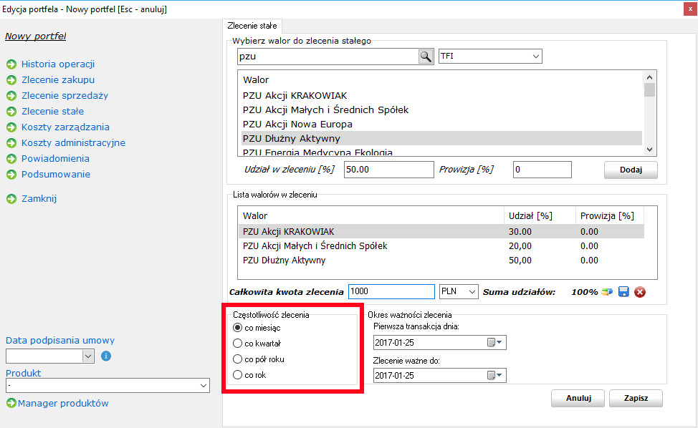Choose 'co rok' order frequency
Viewport: 698px width, 428px height.
pyautogui.click(x=238, y=375)
